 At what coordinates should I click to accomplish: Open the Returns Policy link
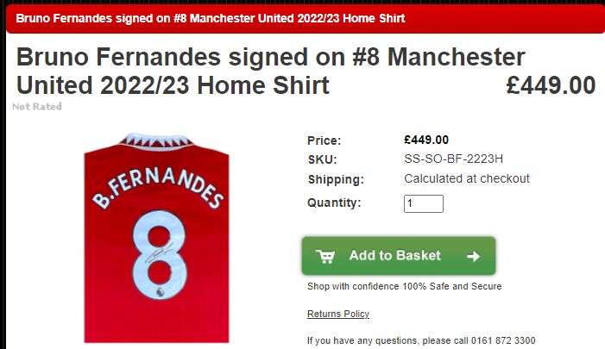pos(338,314)
